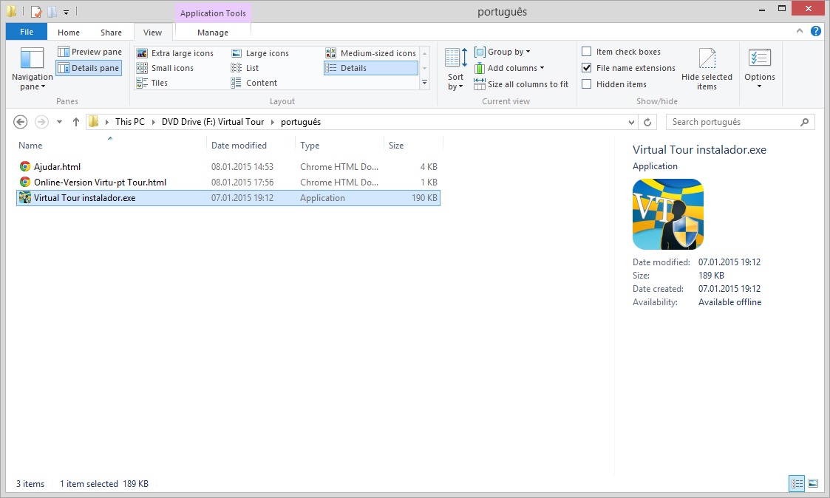Switch to large thumbnails via status bar icon
The image size is (830, 498).
813,483
